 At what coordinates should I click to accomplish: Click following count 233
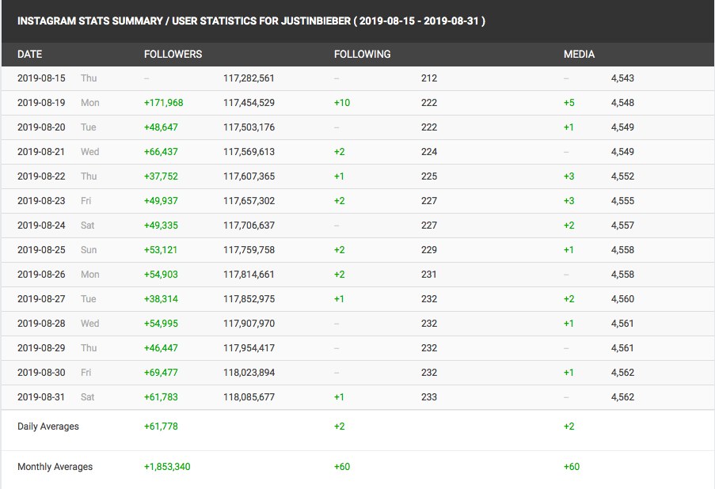(429, 398)
